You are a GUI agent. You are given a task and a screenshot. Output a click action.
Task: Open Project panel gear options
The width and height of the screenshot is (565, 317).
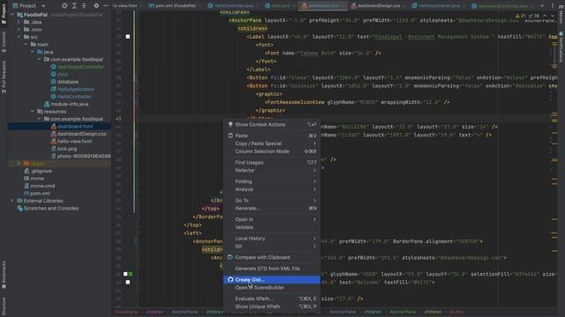click(96, 6)
